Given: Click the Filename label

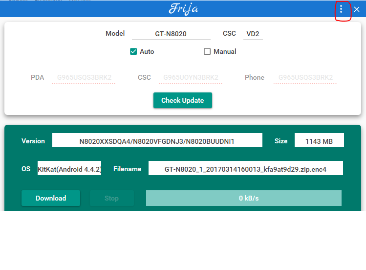Looking at the screenshot, I should point(127,169).
